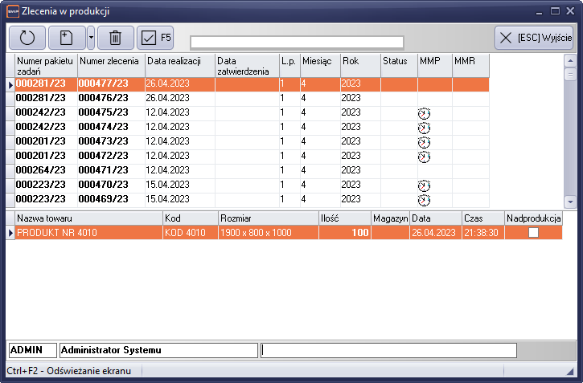Screen dimensions: 583x383
Task: Click the trash delete toolbar icon
Action: pos(115,37)
